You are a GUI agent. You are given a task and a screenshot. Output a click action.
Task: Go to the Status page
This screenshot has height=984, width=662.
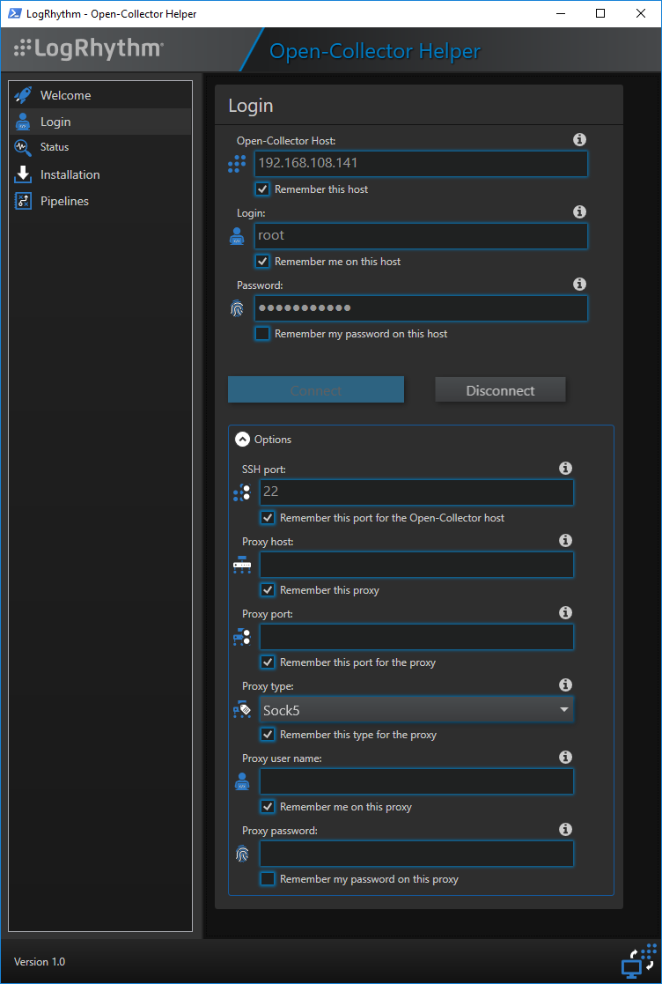[x=100, y=147]
